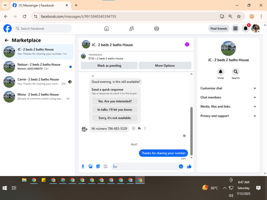This screenshot has width=267, height=200.
Task: Expand Media, files and links section
Action: coord(229,107)
